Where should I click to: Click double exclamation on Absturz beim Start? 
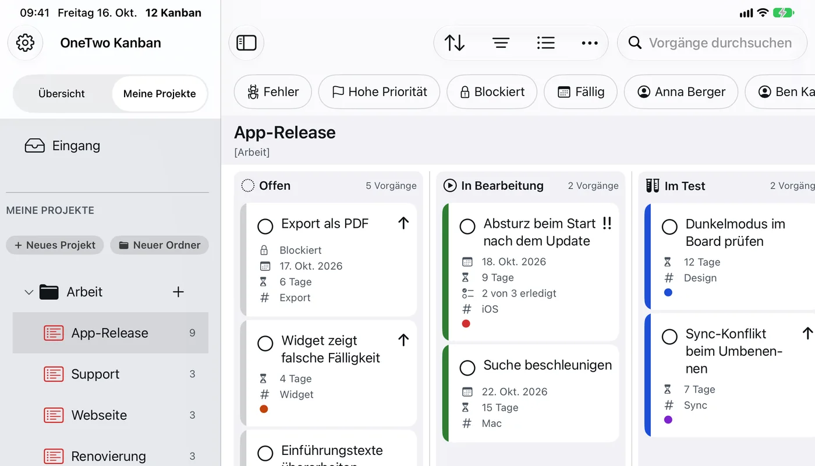(x=607, y=223)
